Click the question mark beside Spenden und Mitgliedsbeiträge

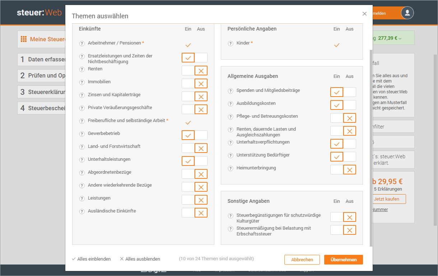(230, 90)
